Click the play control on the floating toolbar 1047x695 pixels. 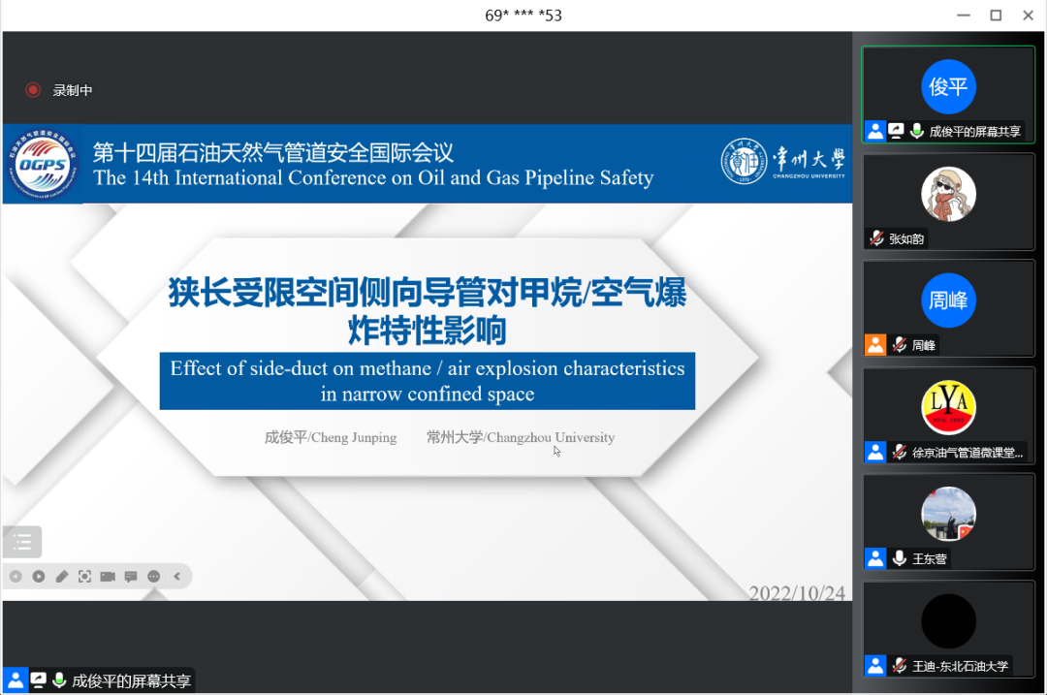(39, 576)
